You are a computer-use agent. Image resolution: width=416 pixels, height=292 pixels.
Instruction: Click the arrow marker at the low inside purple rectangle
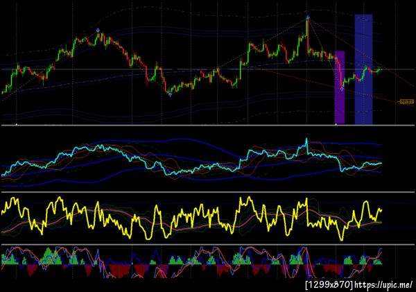pos(342,89)
